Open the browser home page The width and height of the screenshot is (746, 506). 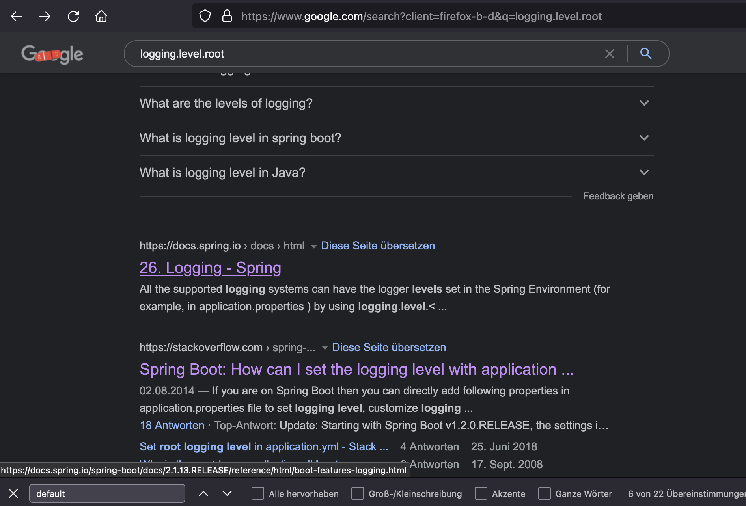coord(101,16)
